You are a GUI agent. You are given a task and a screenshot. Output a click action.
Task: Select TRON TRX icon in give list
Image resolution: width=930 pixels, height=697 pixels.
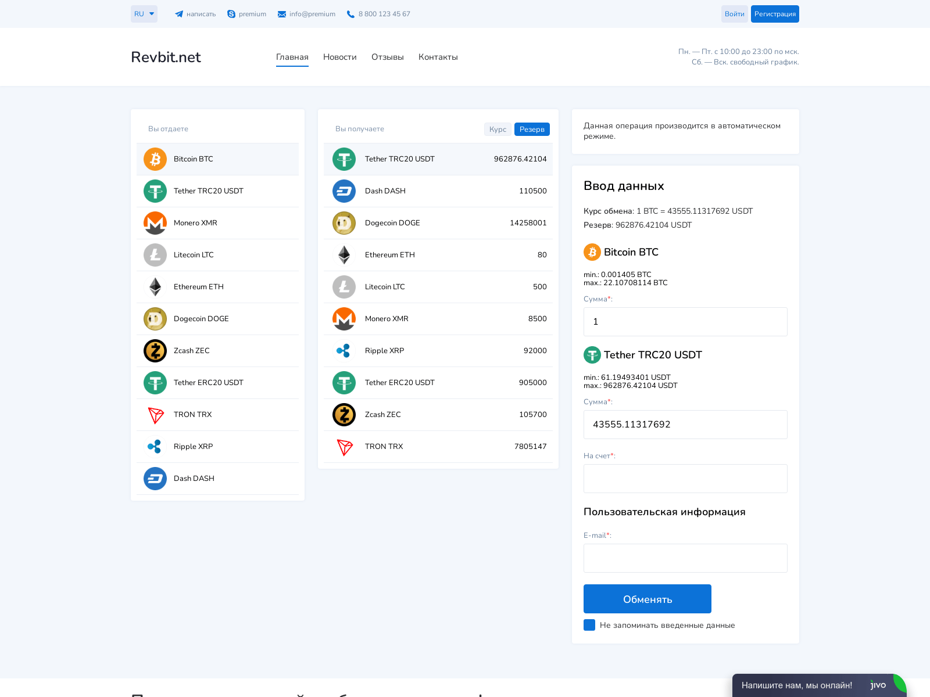(x=155, y=415)
